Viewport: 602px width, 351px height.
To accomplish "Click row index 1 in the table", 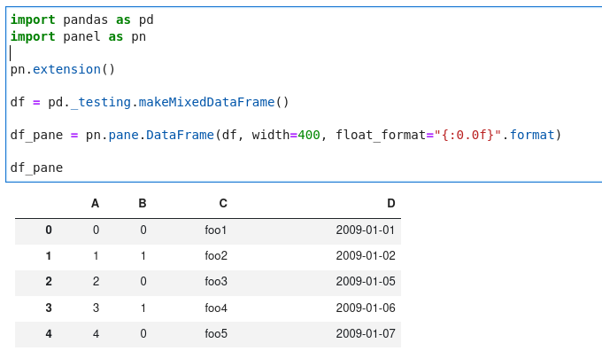I will (49, 255).
